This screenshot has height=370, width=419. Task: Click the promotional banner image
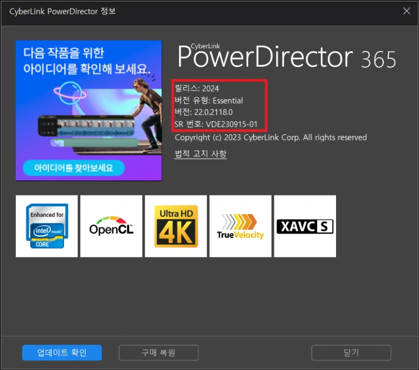point(89,111)
